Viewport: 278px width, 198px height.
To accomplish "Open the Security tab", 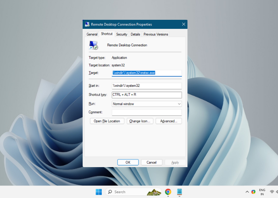I will 122,34.
